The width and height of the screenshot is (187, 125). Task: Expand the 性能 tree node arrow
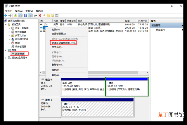click(x=9, y=43)
